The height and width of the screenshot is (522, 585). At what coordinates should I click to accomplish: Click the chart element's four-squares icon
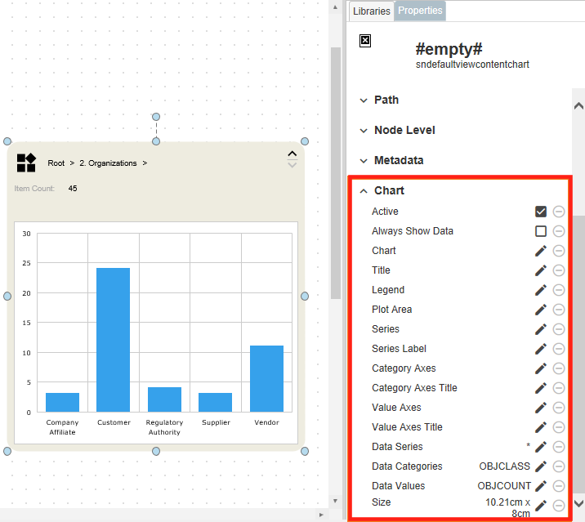point(26,163)
